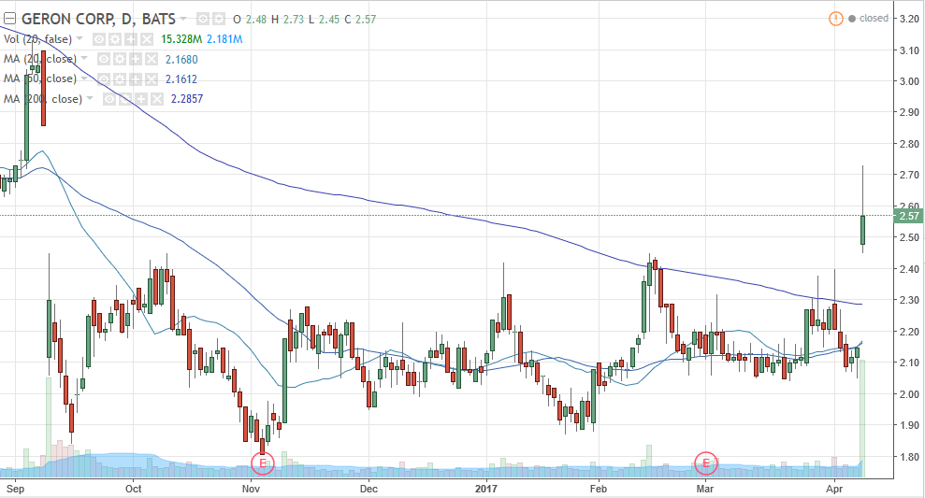This screenshot has height=498, width=925.
Task: Click the Oct label on time axis
Action: [x=134, y=489]
